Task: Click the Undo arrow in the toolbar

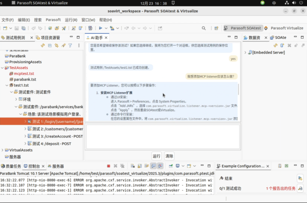Action: click(x=34, y=28)
